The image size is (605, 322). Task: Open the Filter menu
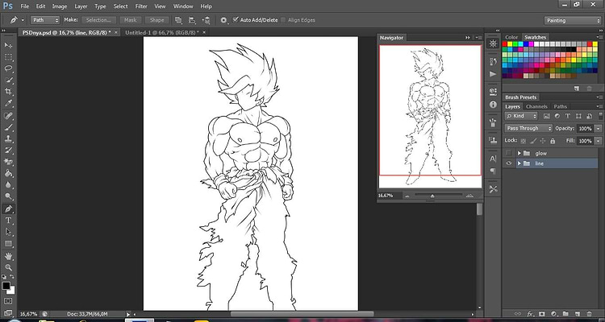[x=141, y=6]
